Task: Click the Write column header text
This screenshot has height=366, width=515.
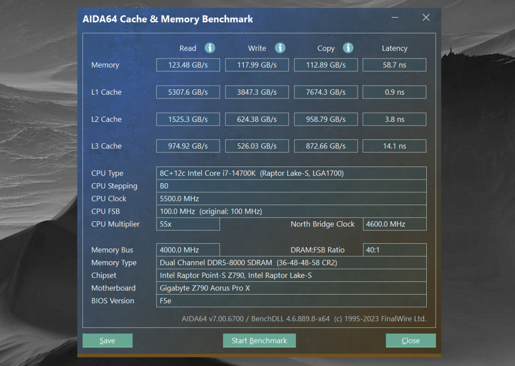Action: [257, 48]
